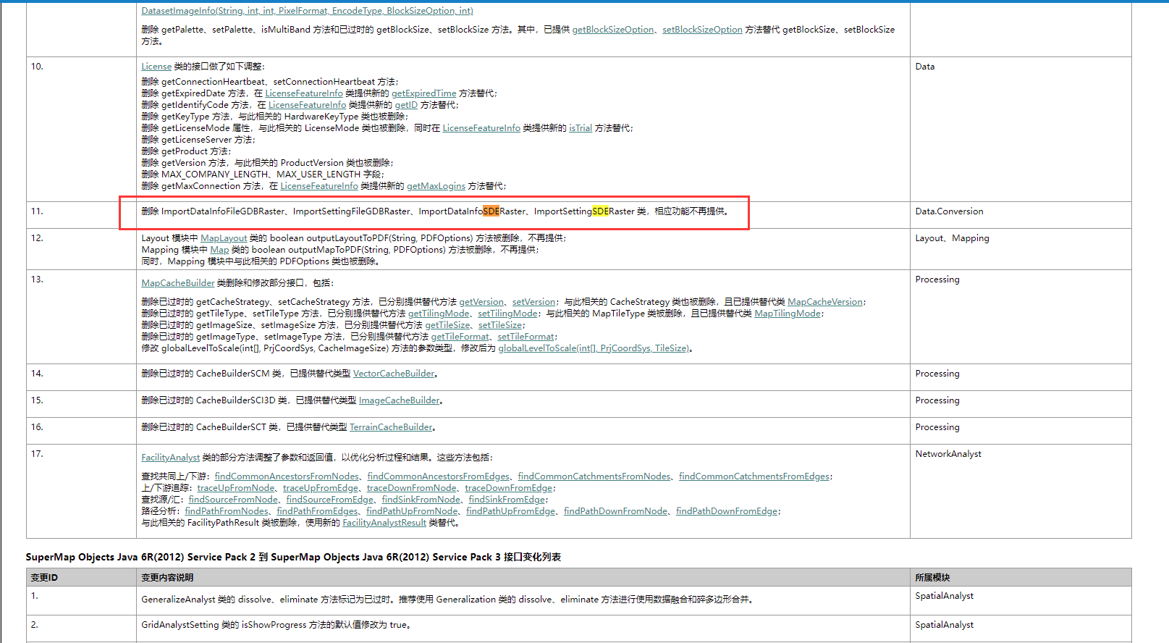Select SpatialAnalyst cell for GridAnalystSetting row
Screen dimensions: 1169x643
point(1021,628)
